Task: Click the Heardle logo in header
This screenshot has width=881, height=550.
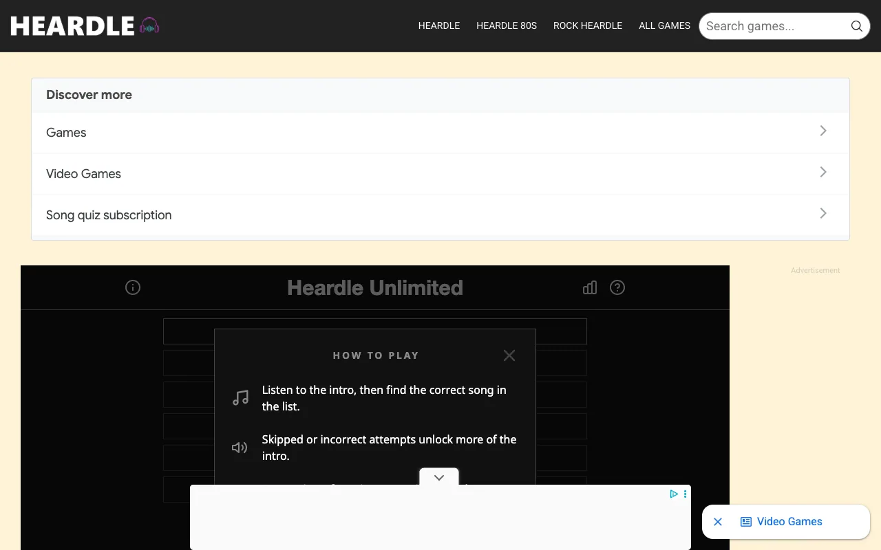Action: tap(85, 26)
